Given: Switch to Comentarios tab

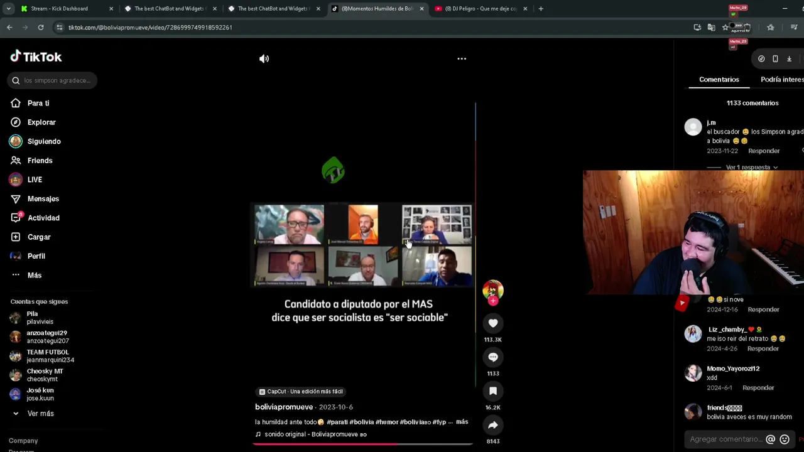Looking at the screenshot, I should pyautogui.click(x=719, y=80).
